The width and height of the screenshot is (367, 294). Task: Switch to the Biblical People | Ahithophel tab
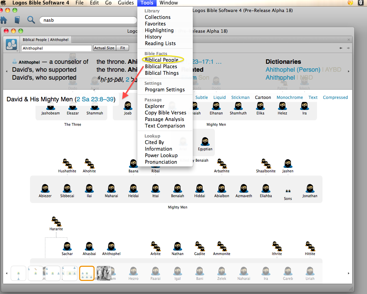(x=46, y=40)
